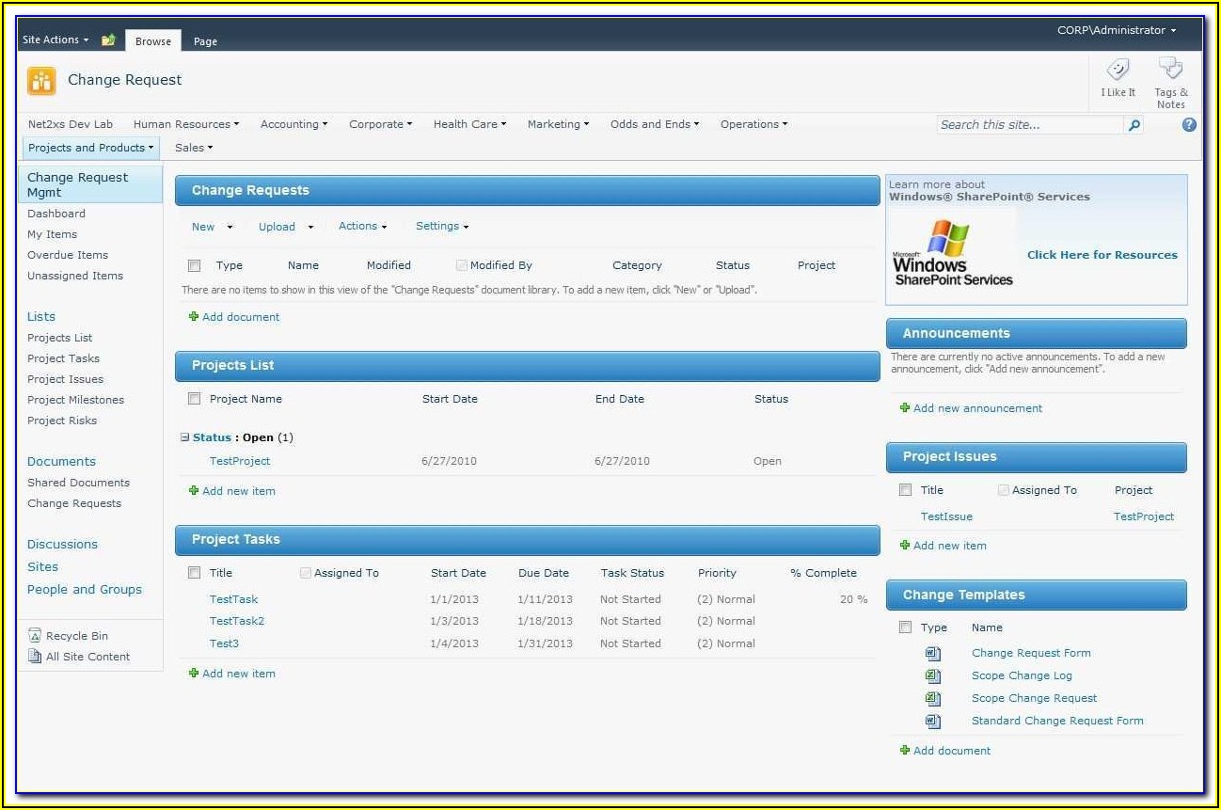Tick the select-all checkbox in Change Requests
1221x810 pixels.
(195, 265)
